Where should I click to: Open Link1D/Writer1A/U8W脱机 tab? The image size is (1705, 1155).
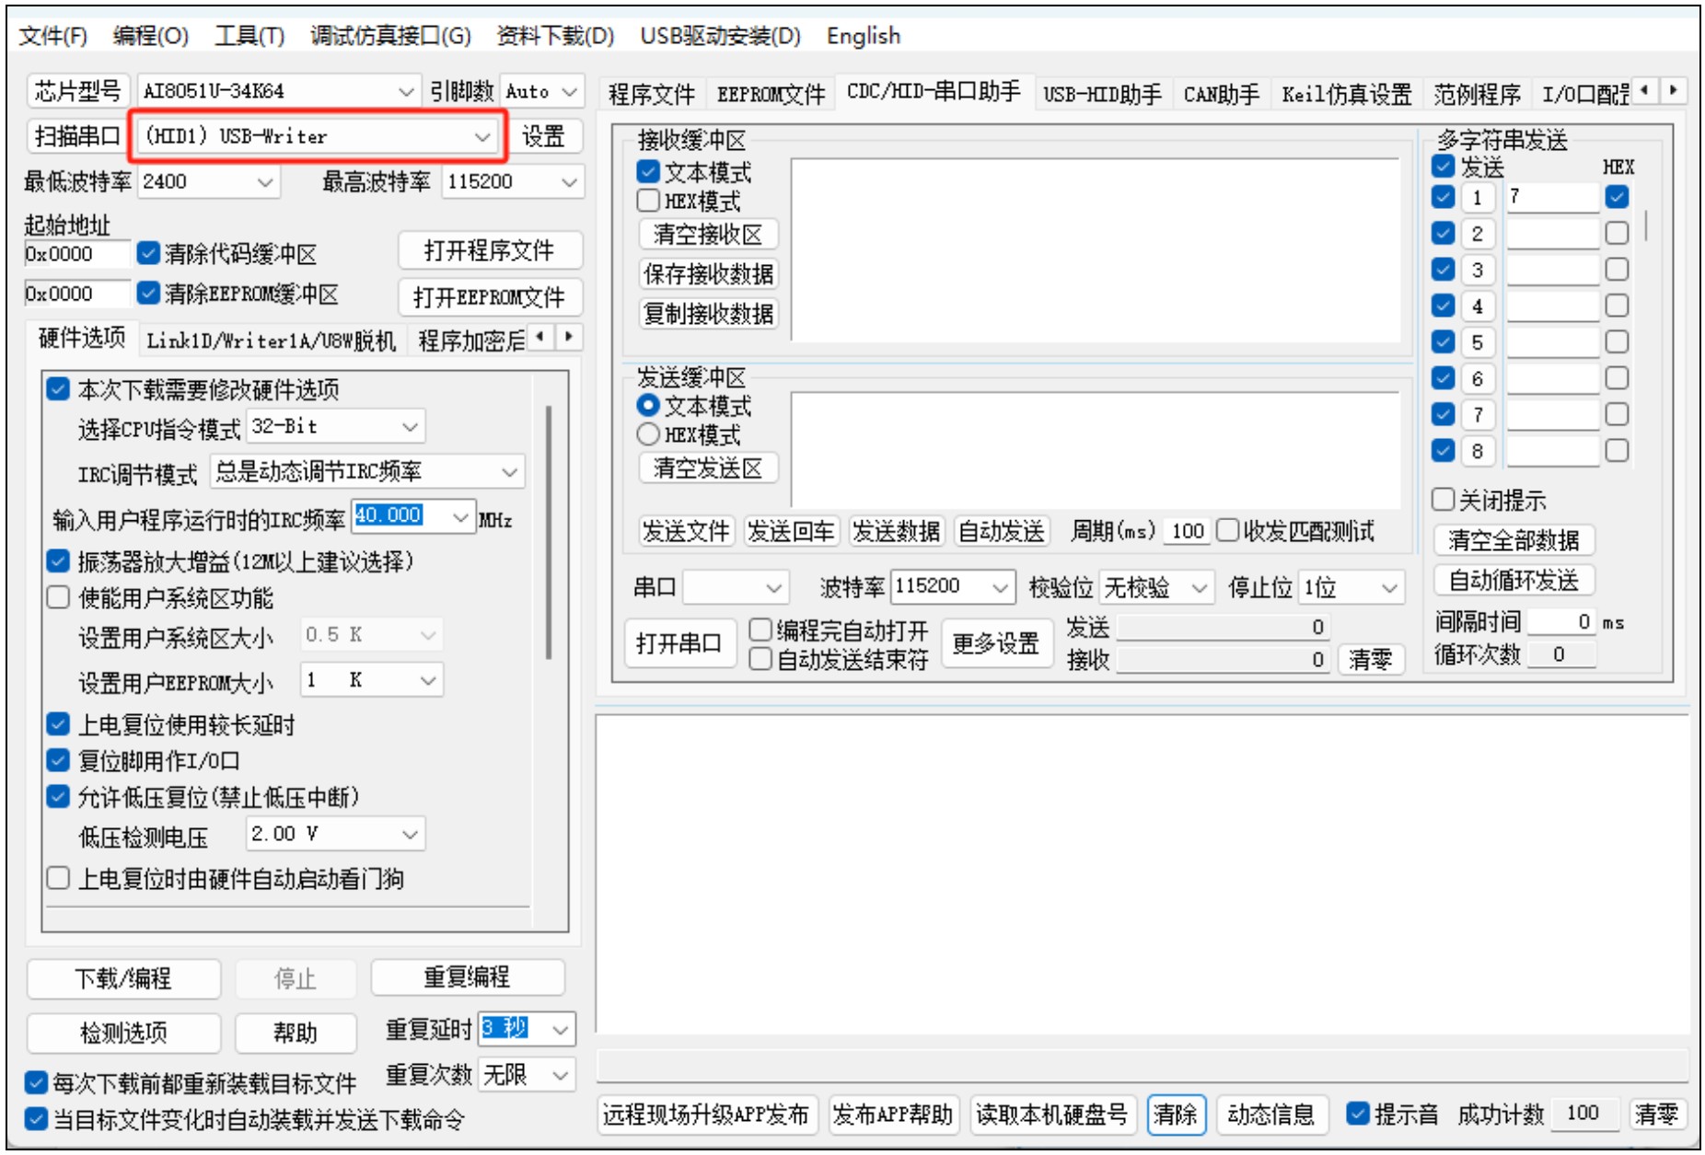(271, 341)
